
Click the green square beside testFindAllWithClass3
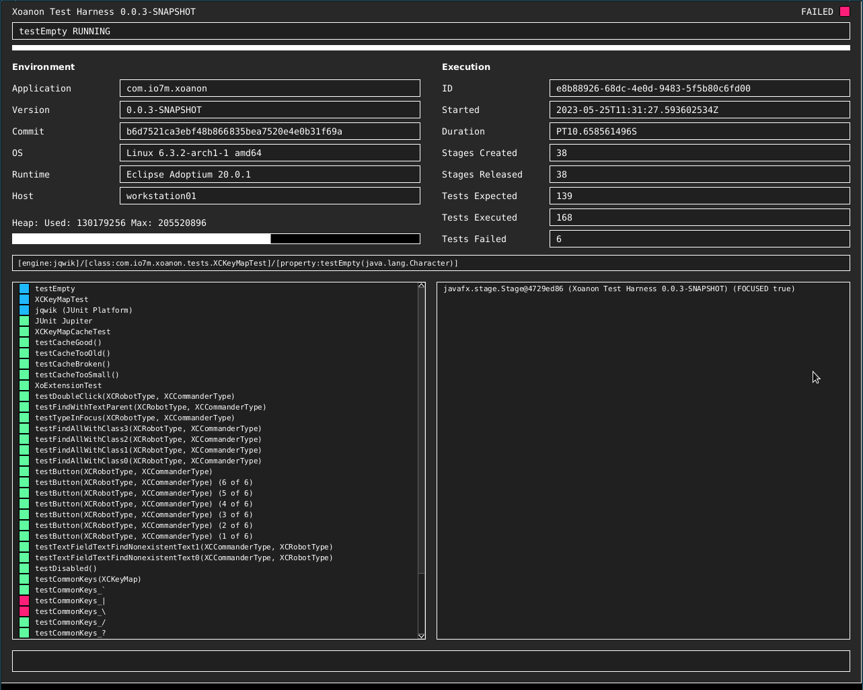(x=24, y=428)
